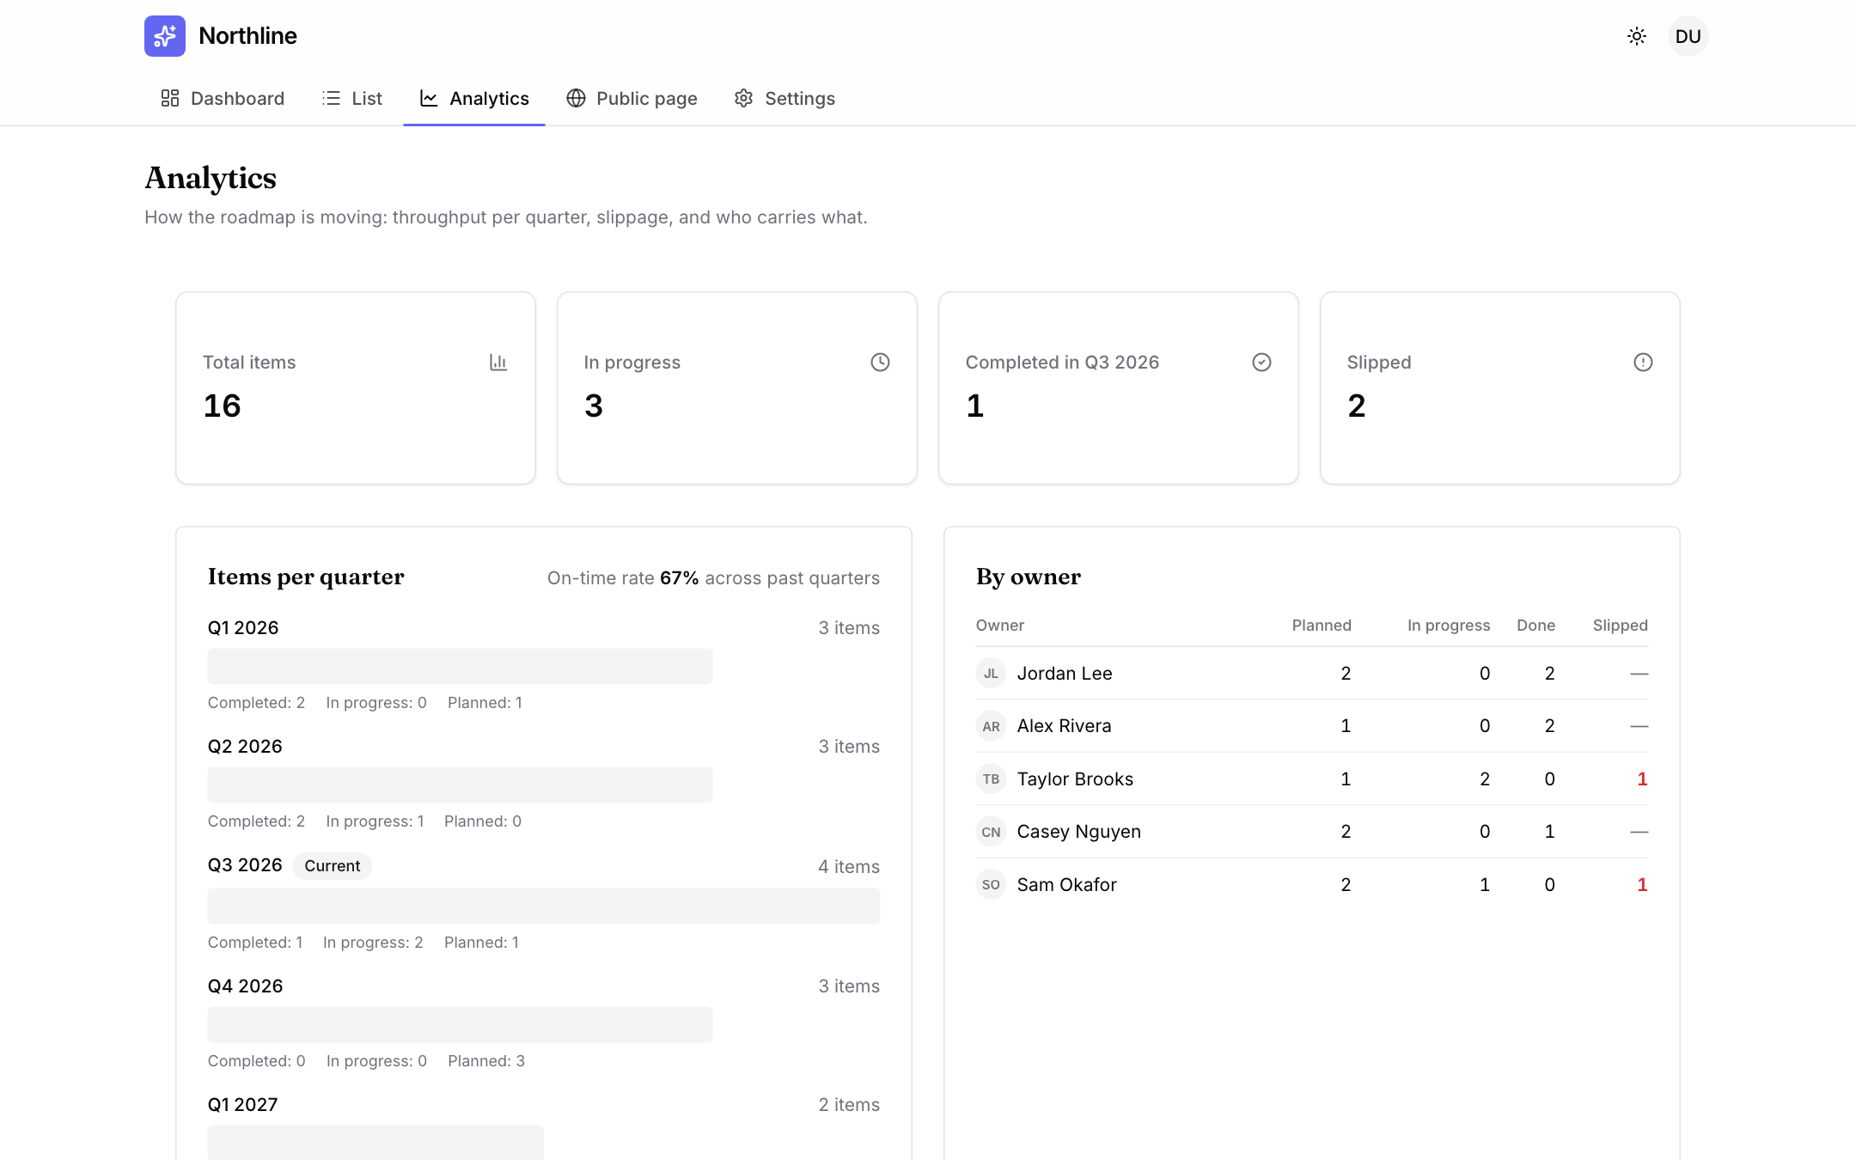Image resolution: width=1856 pixels, height=1160 pixels.
Task: Click the 'Items per quarter' heading
Action: 306,577
